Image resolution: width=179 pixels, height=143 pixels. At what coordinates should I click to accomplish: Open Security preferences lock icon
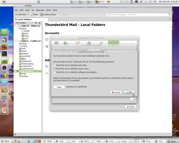point(89,43)
